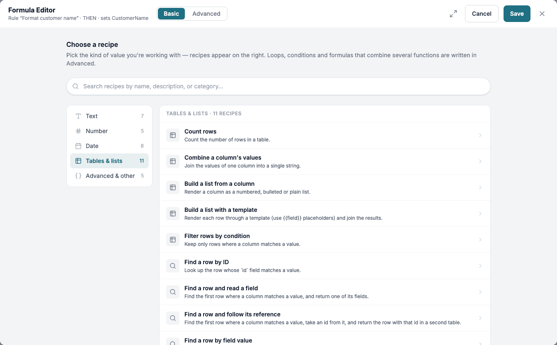
Task: Select the Date category label
Action: [92, 146]
